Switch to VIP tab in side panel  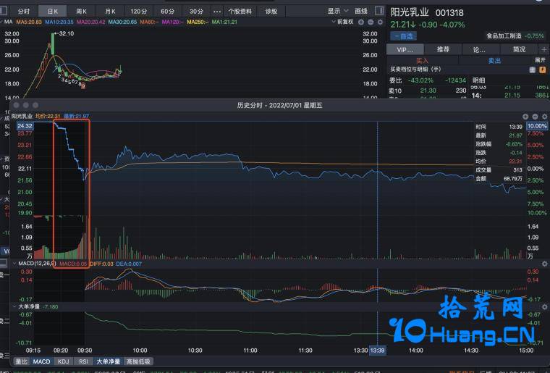point(405,49)
